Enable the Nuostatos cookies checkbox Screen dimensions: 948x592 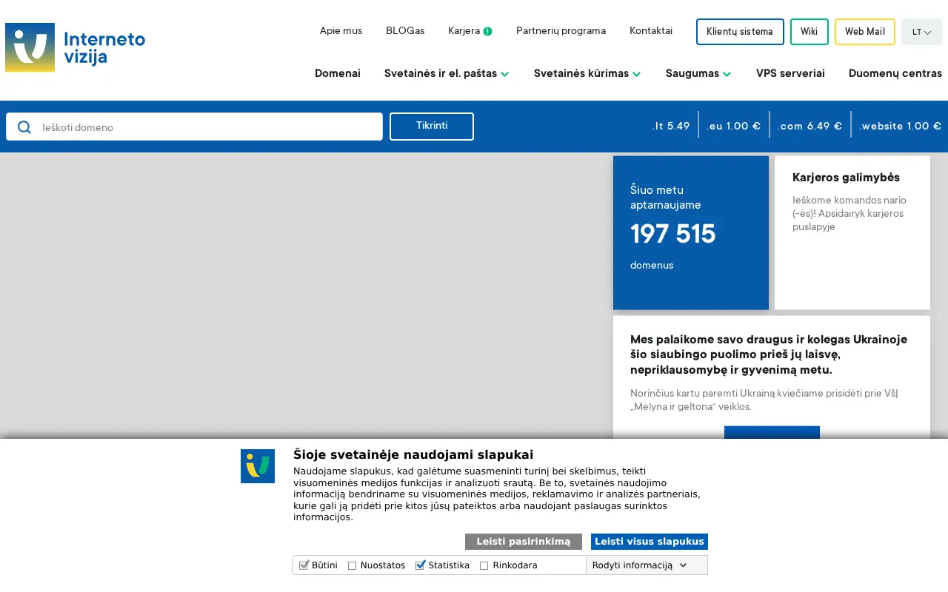[353, 565]
